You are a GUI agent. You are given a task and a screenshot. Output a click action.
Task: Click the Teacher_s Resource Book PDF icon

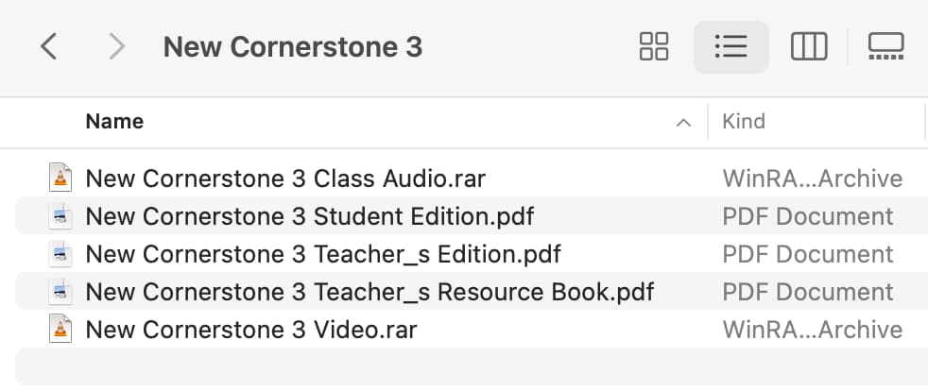pos(60,292)
